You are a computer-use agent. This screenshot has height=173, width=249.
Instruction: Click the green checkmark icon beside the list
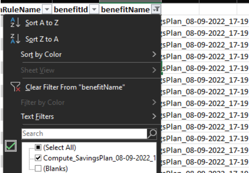[11, 146]
